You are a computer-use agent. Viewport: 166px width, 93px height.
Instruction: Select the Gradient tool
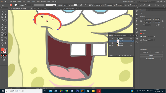click(x=2, y=35)
